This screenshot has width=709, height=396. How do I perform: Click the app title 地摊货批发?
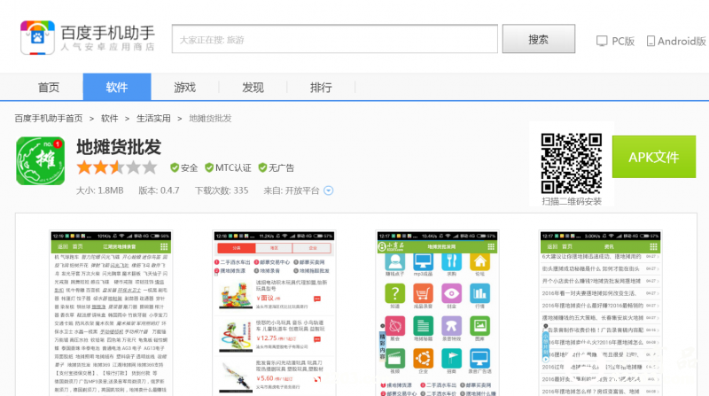(119, 147)
